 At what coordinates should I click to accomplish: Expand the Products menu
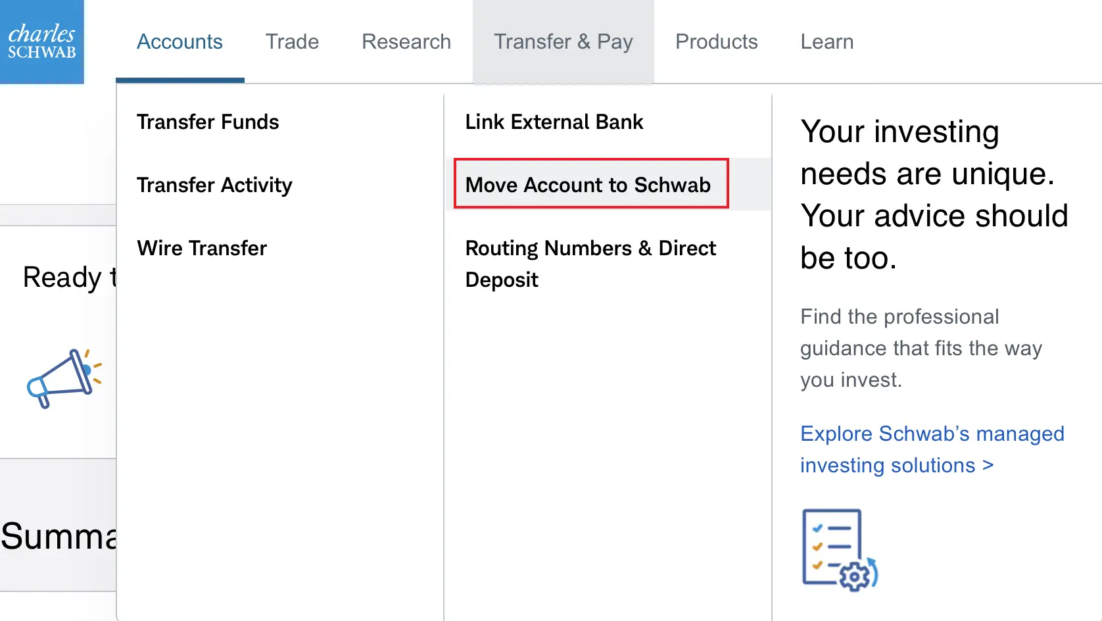click(717, 41)
